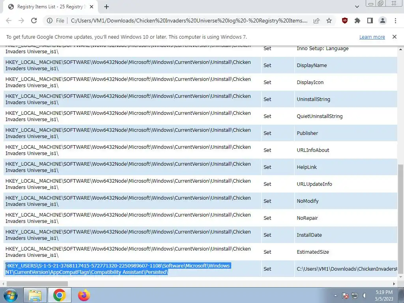The image size is (404, 303).
Task: Click scroll-up arrow of vertical scrollbar
Action: 401,49
